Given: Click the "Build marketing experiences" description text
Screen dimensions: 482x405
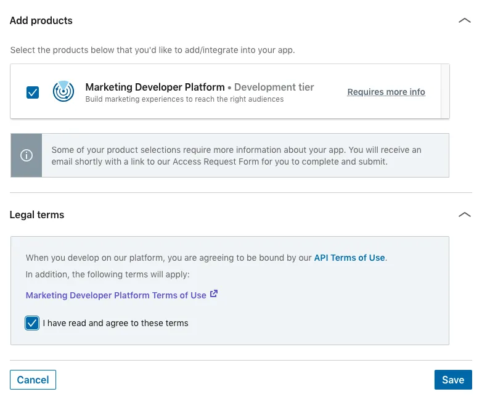Looking at the screenshot, I should click(x=184, y=99).
